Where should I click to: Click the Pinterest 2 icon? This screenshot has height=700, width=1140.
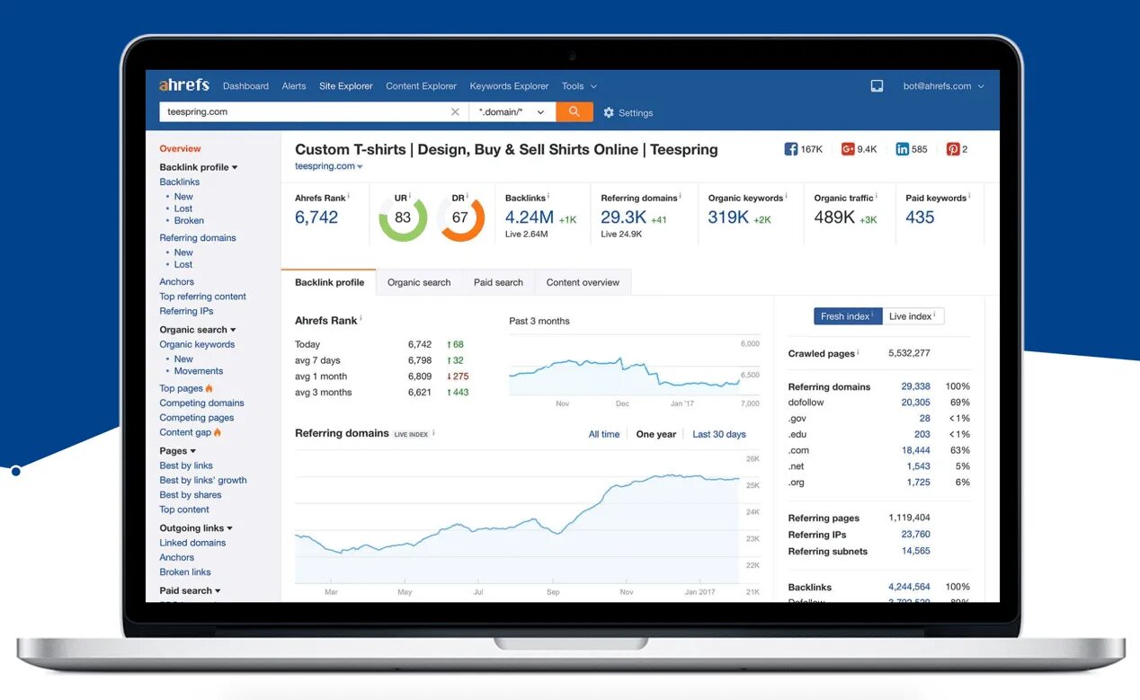click(x=953, y=149)
